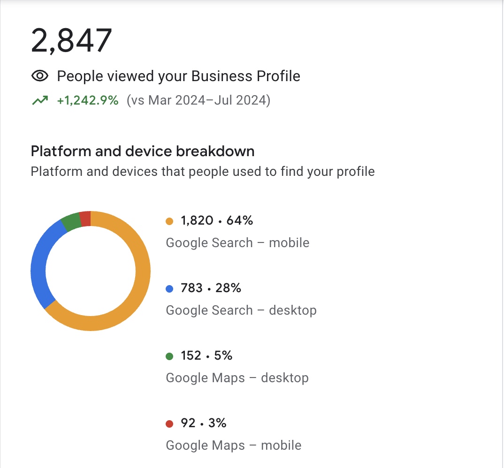Image resolution: width=504 pixels, height=468 pixels.
Task: Click the Google Maps – desktop label
Action: click(237, 378)
